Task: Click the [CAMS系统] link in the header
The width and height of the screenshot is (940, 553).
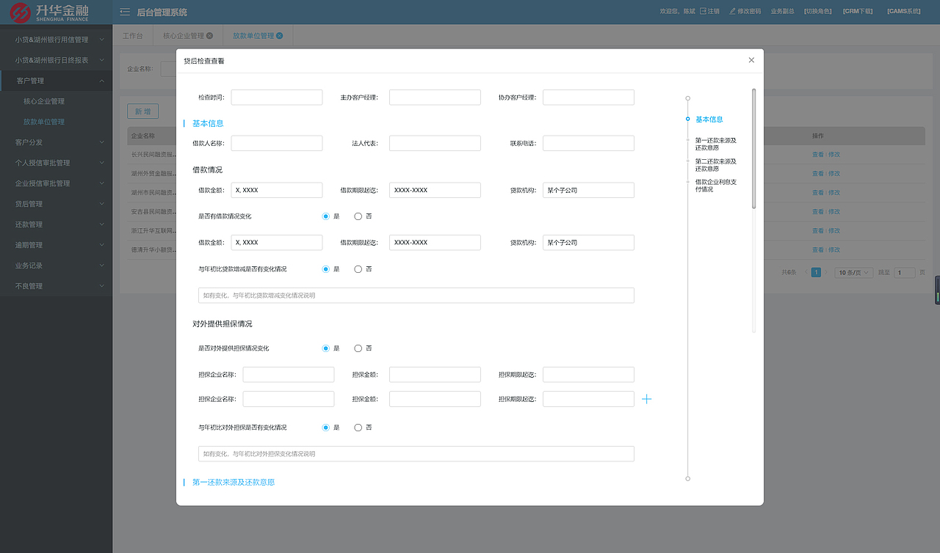Action: [903, 12]
